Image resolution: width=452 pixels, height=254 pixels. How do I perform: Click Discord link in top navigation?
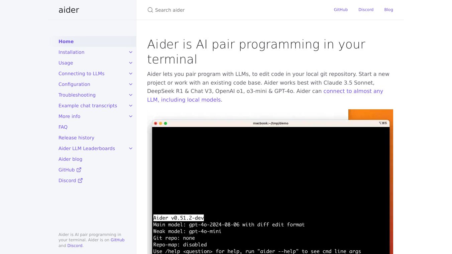(x=366, y=10)
